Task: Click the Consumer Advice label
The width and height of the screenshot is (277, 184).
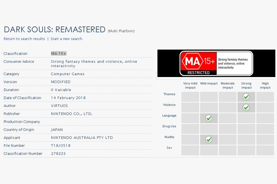Action: [19, 61]
